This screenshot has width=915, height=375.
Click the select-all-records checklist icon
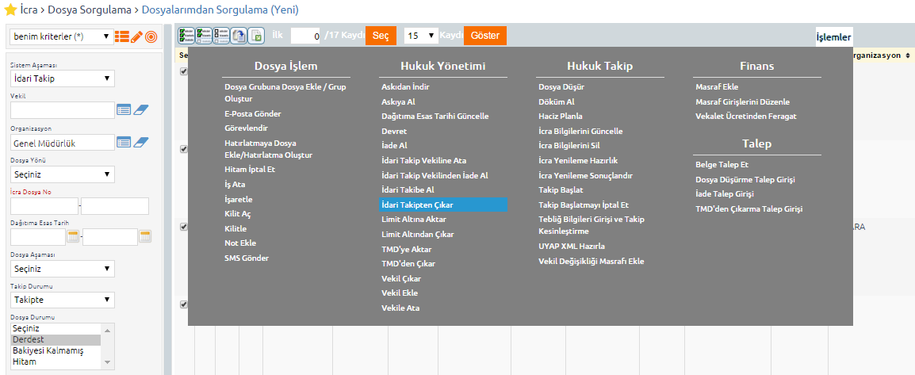click(x=186, y=36)
